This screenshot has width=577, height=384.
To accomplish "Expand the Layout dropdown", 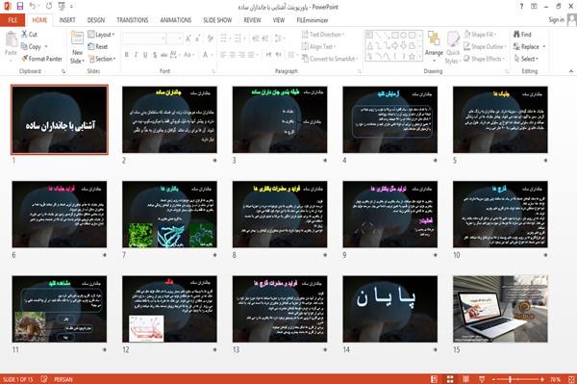I will [102, 35].
